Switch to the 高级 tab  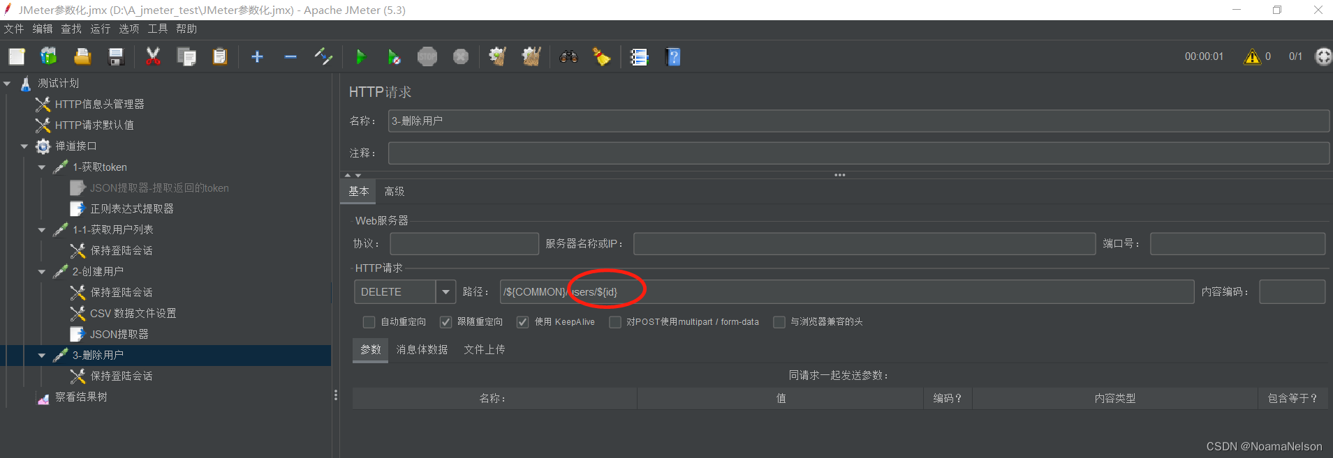point(395,191)
